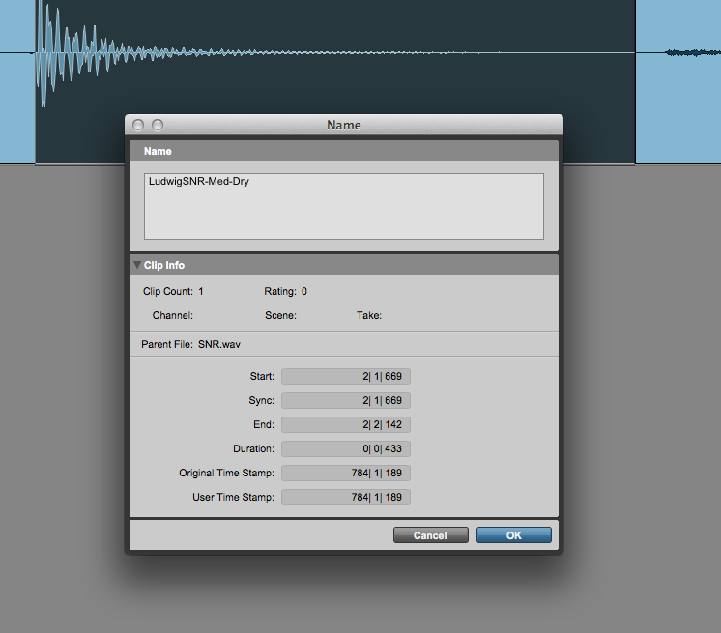
Task: Click the Cancel button
Action: (x=430, y=535)
